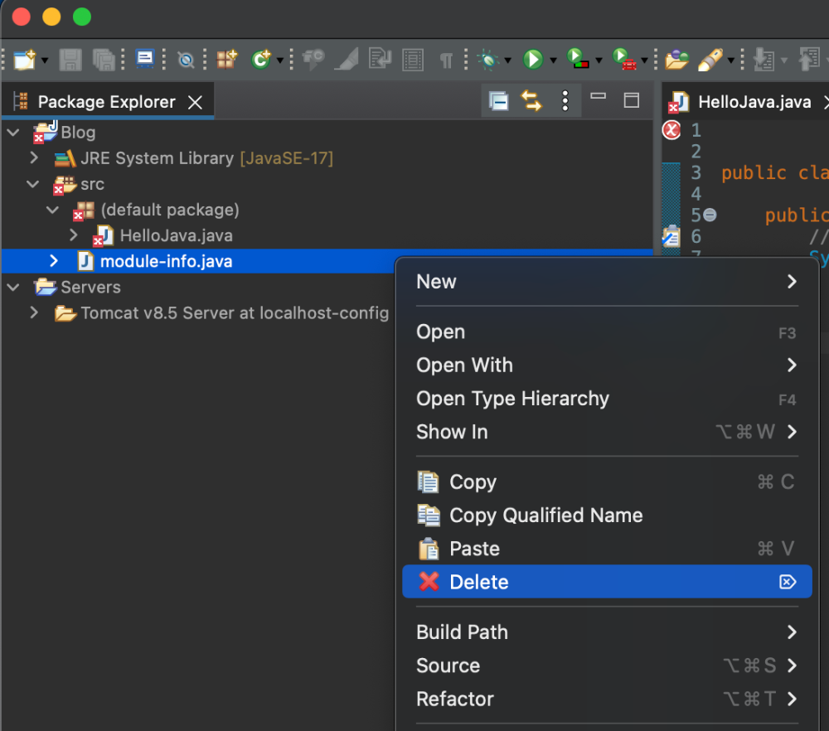The height and width of the screenshot is (731, 829).
Task: Choose Delete from the context menu
Action: pos(479,582)
